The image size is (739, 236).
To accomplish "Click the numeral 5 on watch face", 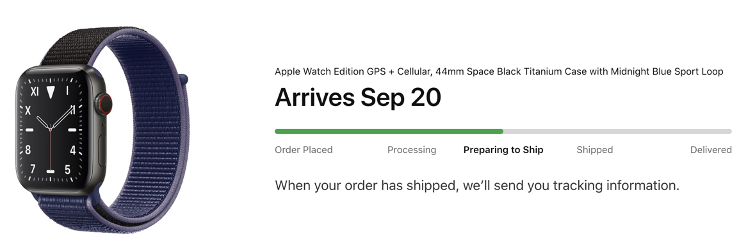I will click(x=68, y=170).
